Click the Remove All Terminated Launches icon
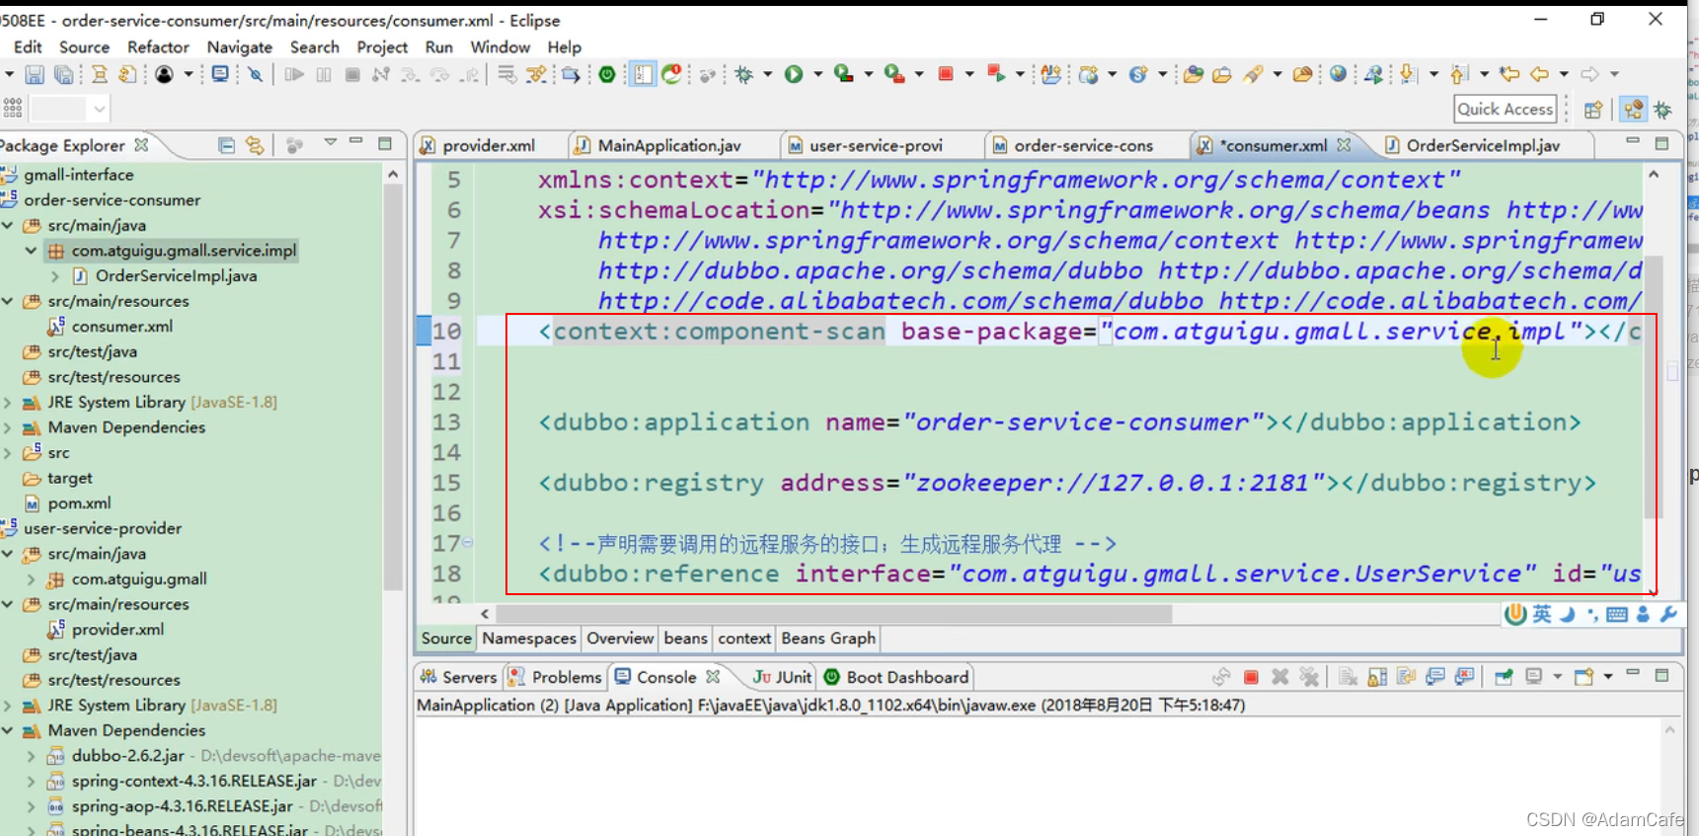Image resolution: width=1699 pixels, height=836 pixels. [1309, 677]
